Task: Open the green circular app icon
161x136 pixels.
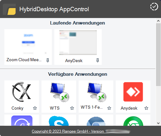Action: point(133,121)
